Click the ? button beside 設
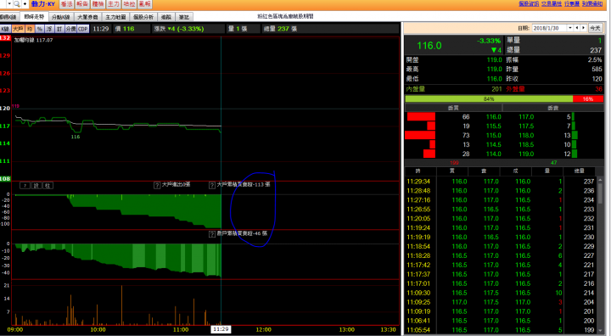This screenshot has height=336, width=611. click(x=25, y=186)
